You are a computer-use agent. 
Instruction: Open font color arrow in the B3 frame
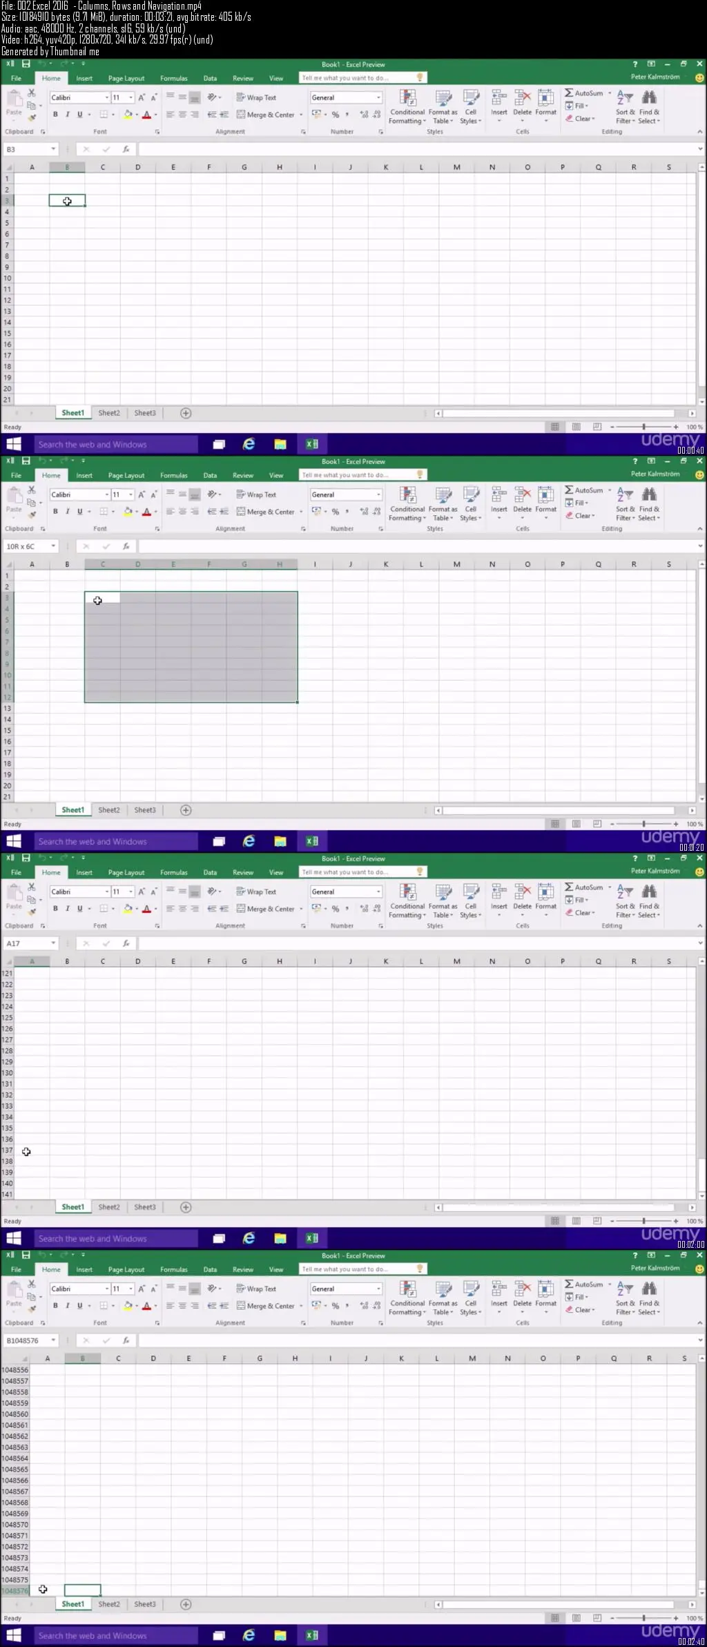point(155,115)
